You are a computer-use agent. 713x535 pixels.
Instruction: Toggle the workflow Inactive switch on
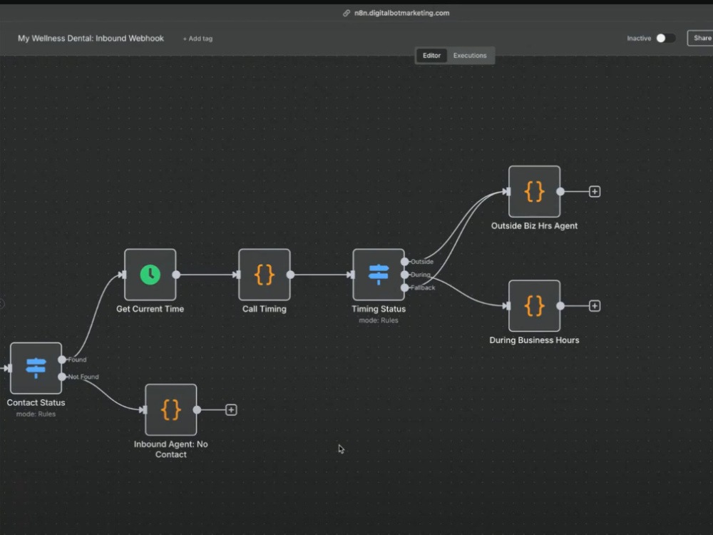pos(666,39)
